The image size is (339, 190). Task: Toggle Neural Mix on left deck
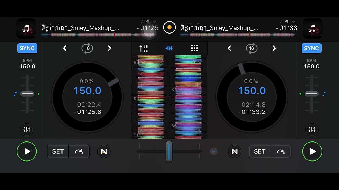(x=104, y=151)
